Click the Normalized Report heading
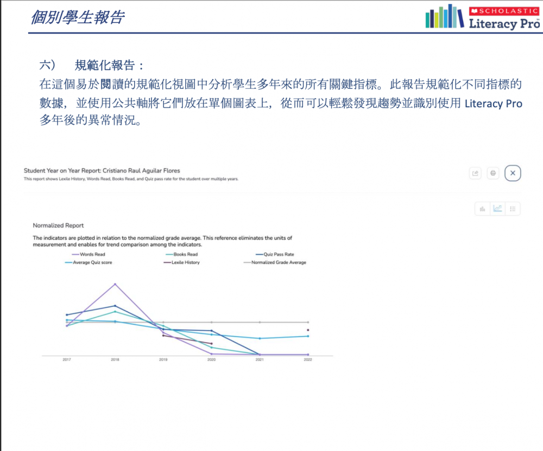Image resolution: width=543 pixels, height=451 pixels. (x=58, y=225)
